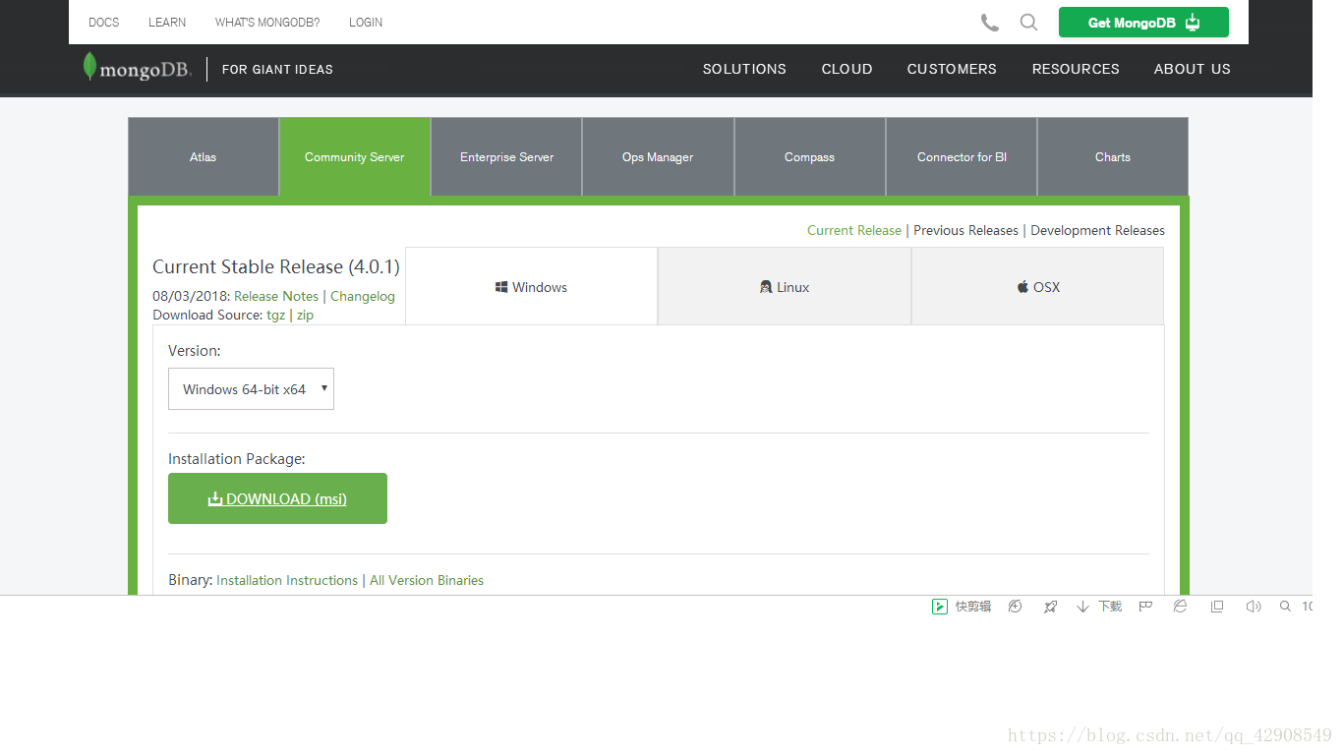Open the DOCS link
The width and height of the screenshot is (1343, 755).
pos(103,23)
